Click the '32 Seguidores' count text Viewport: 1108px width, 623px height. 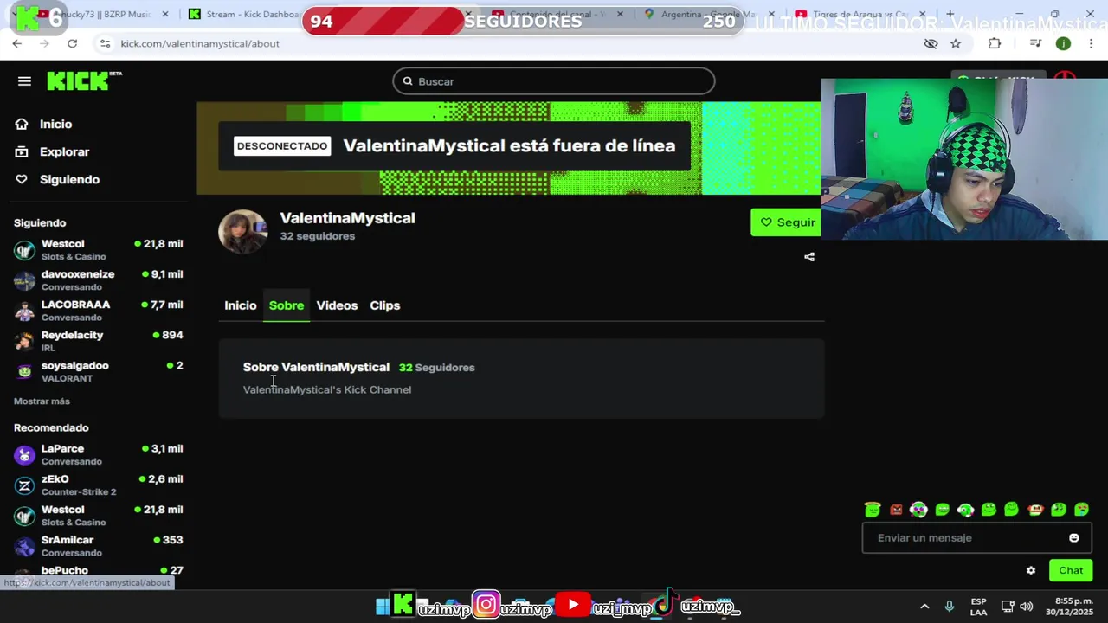coord(436,368)
